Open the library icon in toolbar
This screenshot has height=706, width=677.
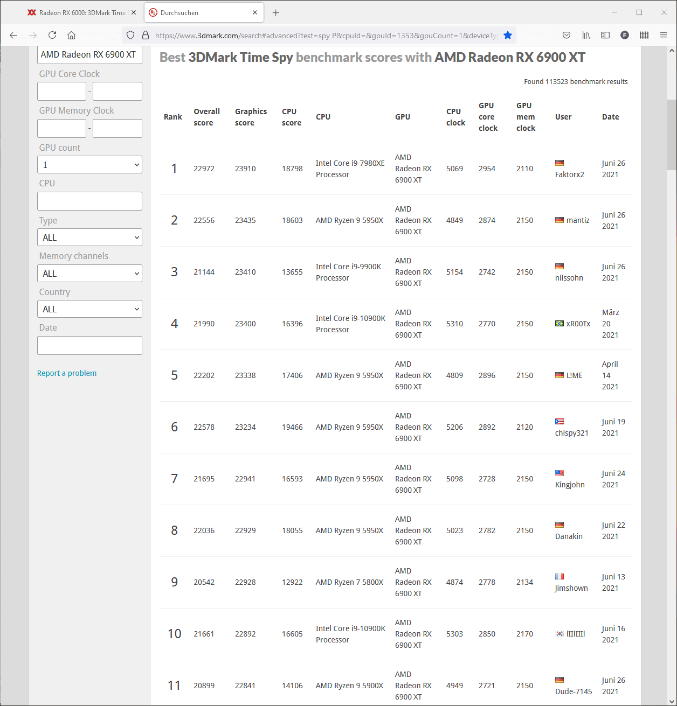[586, 35]
